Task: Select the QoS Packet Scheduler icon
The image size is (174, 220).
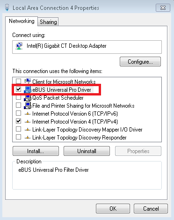Action: [28, 98]
